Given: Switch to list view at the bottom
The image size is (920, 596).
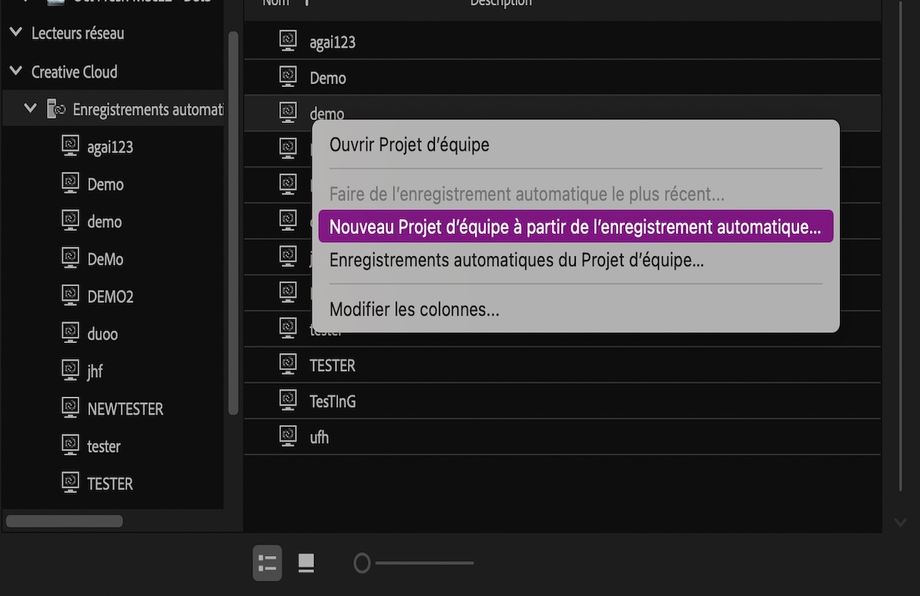Looking at the screenshot, I should pos(266,563).
